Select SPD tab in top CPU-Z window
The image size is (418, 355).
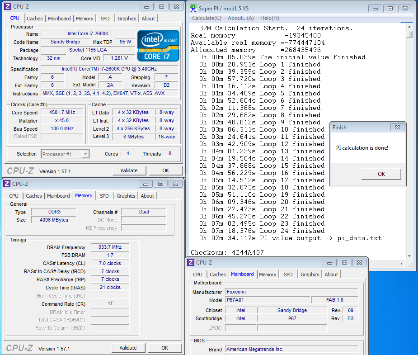click(105, 19)
